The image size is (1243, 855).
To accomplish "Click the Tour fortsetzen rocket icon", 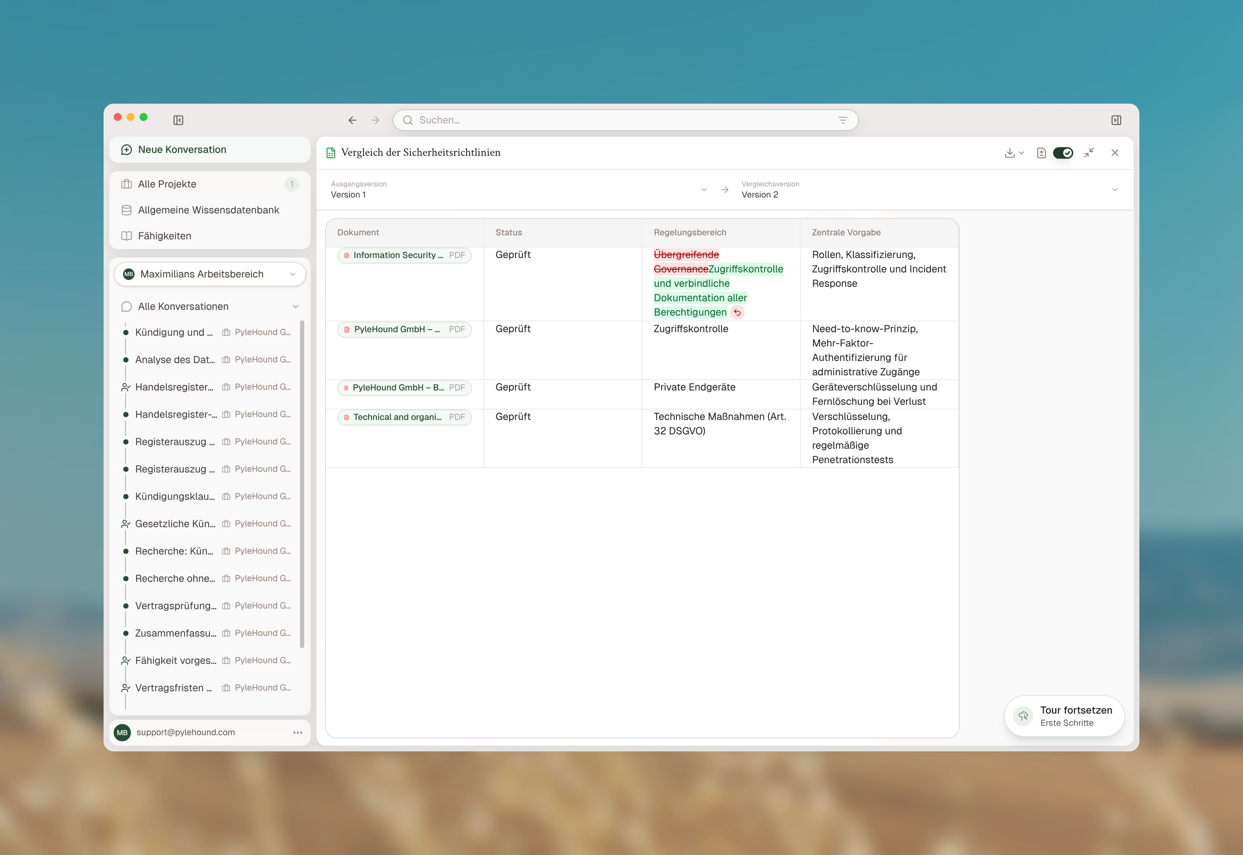I will [1023, 716].
